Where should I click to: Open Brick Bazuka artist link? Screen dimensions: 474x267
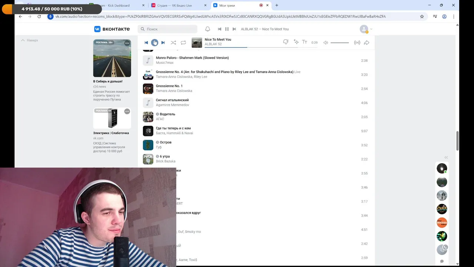pos(166,161)
